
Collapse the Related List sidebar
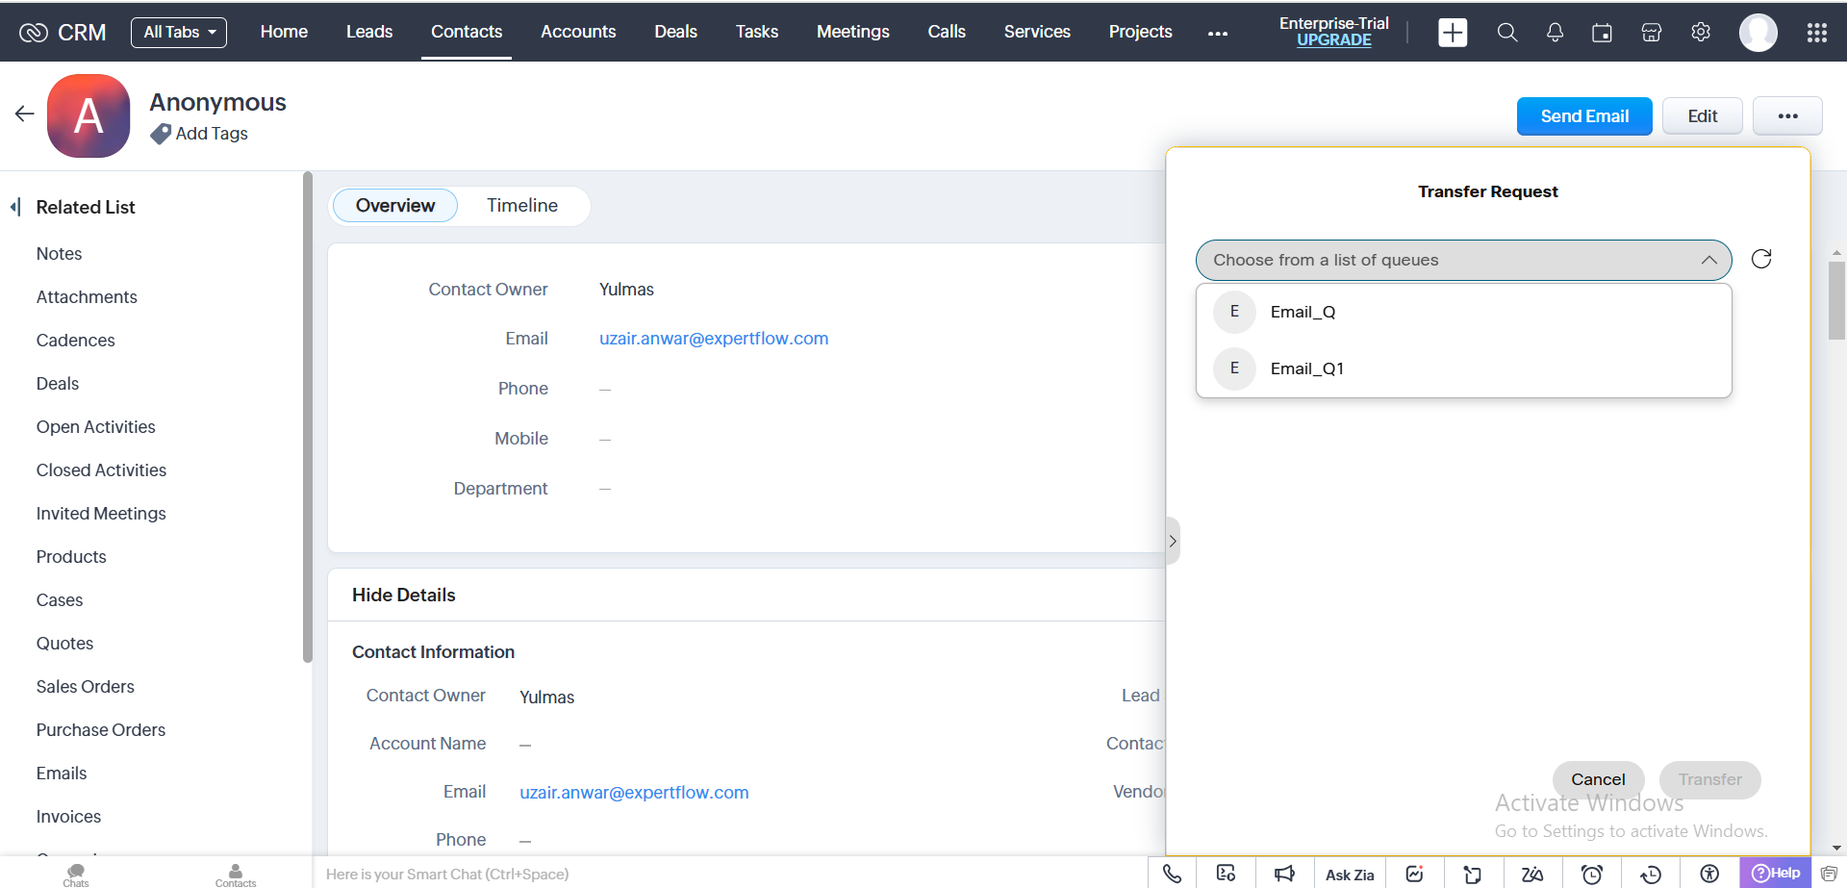(15, 207)
